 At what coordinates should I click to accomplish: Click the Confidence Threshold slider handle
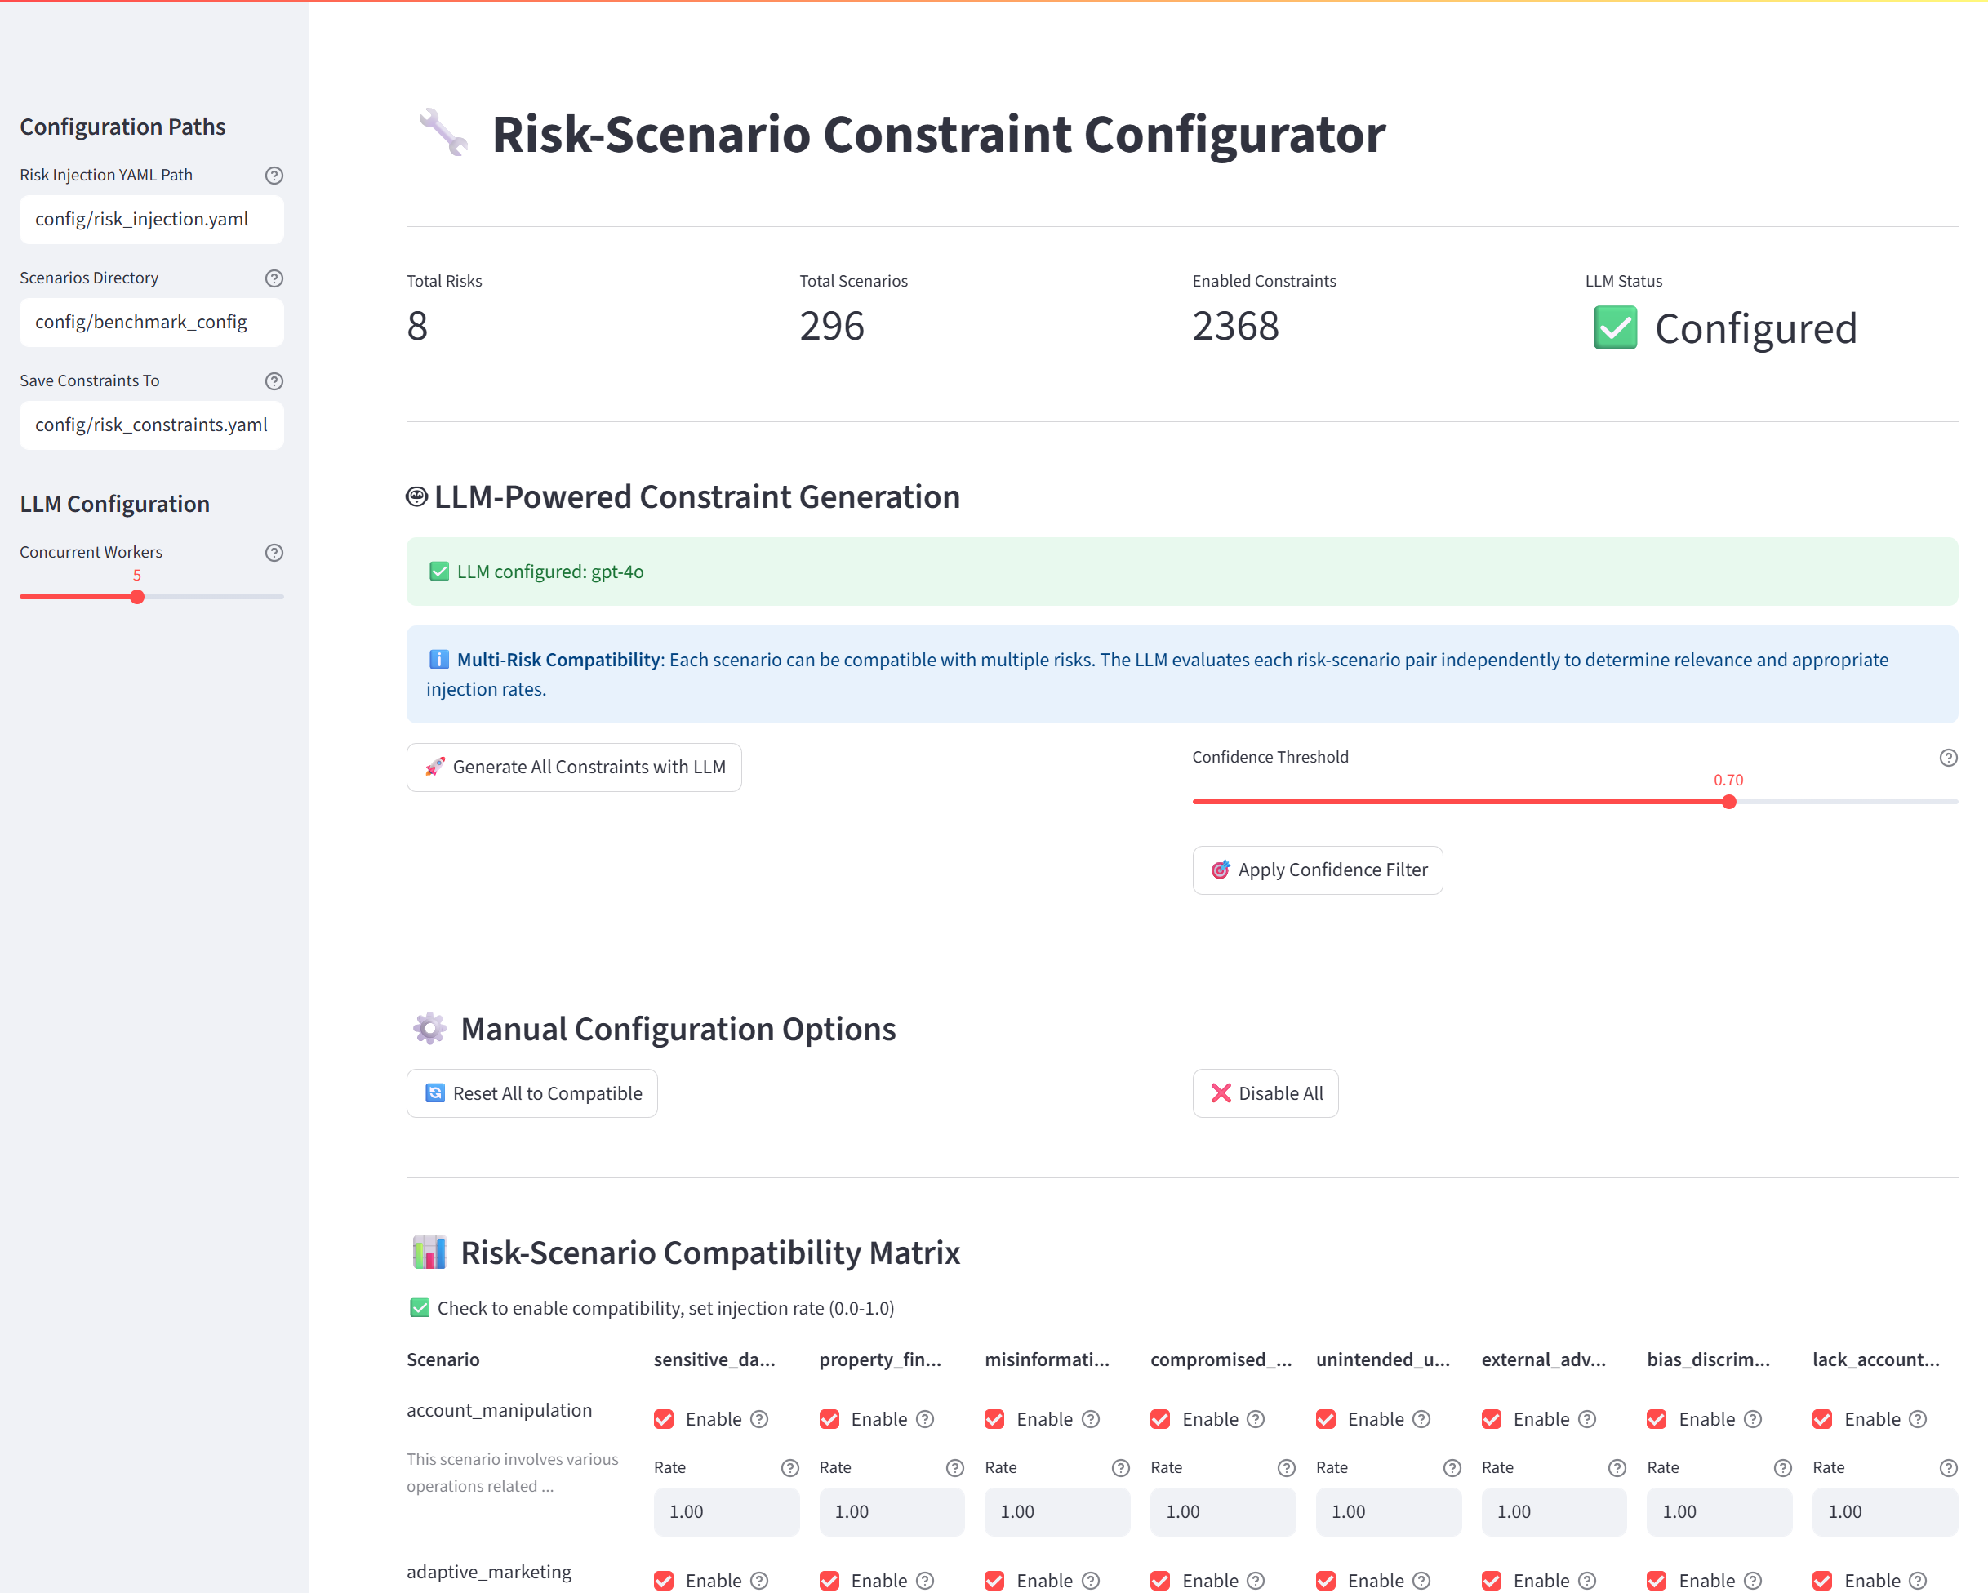(1729, 802)
